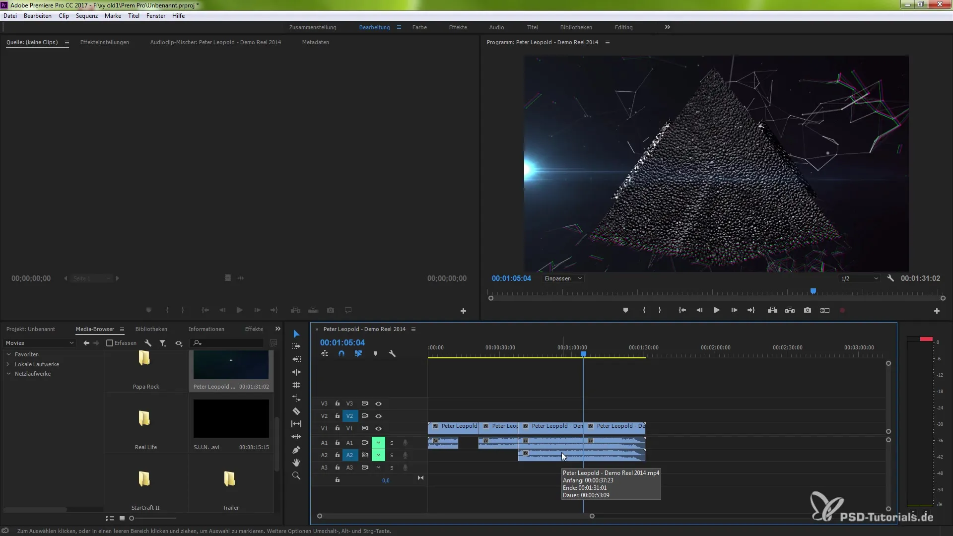Viewport: 953px width, 536px height.
Task: Open the Einpassen zoom level dropdown
Action: coord(563,278)
